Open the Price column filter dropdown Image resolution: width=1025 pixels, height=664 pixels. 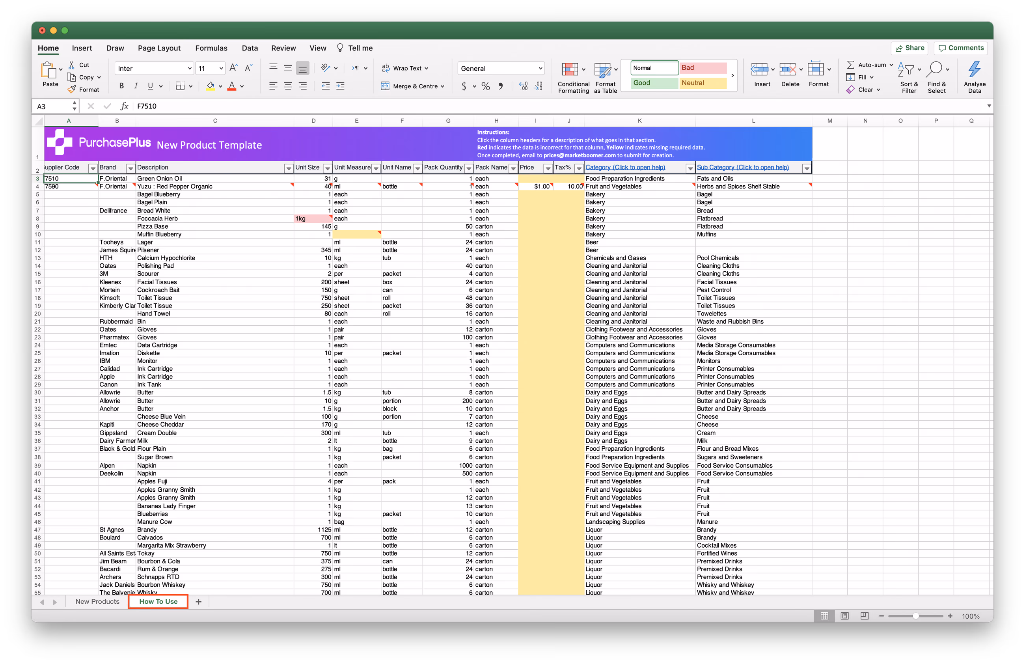[548, 168]
